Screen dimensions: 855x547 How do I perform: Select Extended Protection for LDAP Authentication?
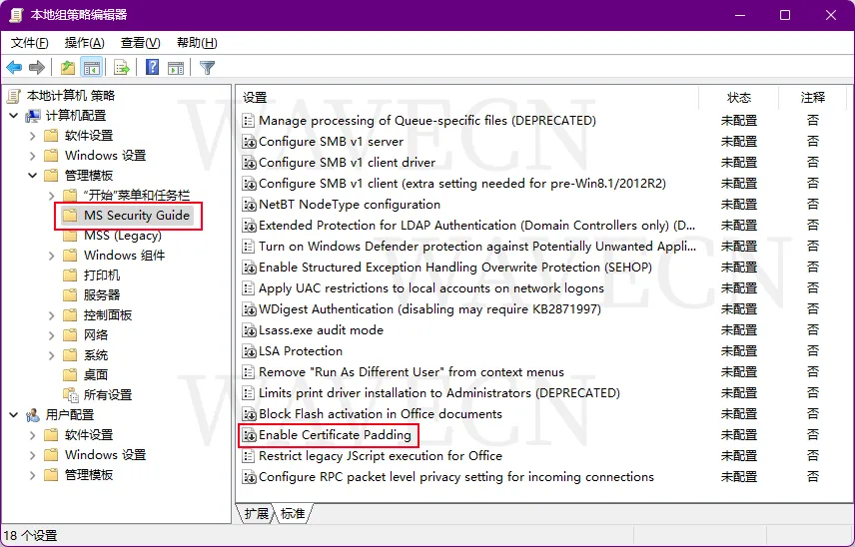(x=477, y=226)
